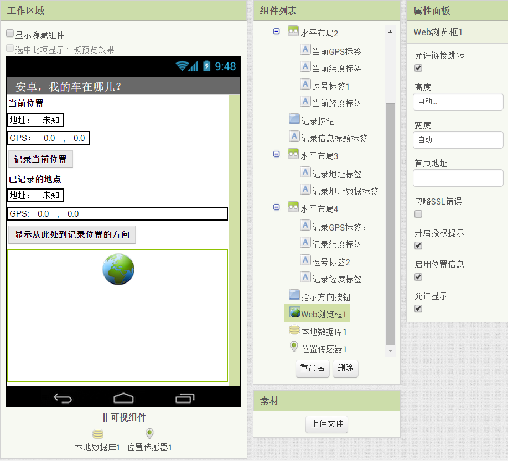Collapse the 水平布局2 tree node
The height and width of the screenshot is (461, 508).
(276, 32)
